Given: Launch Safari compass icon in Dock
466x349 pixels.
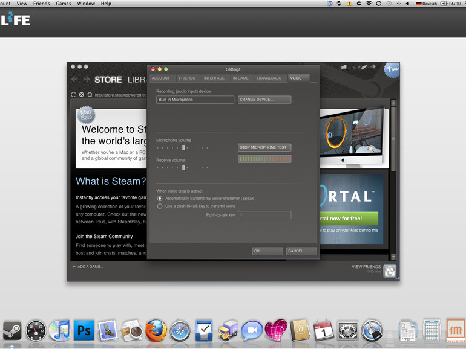Looking at the screenshot, I should [x=180, y=331].
